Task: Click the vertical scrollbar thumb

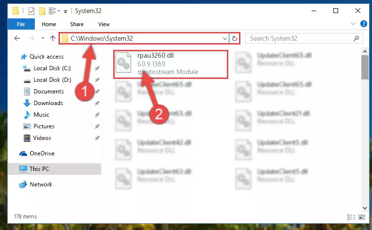Action: pyautogui.click(x=365, y=67)
